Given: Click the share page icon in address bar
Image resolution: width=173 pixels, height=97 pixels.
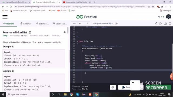Looking at the screenshot, I should (149, 6).
